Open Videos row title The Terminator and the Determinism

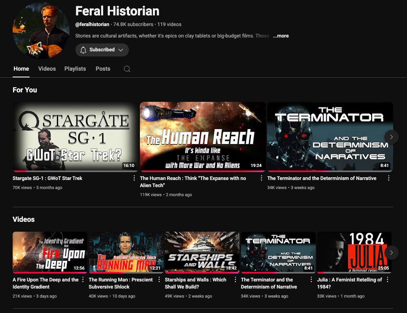point(269,283)
